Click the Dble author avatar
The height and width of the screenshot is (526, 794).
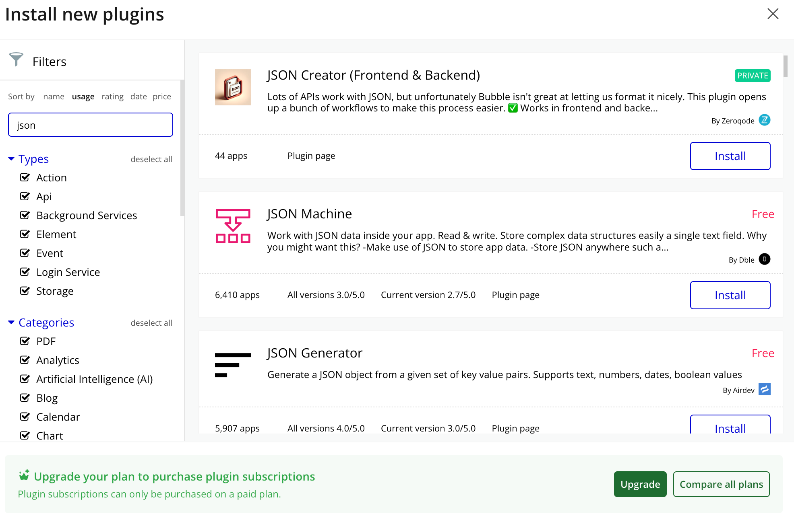click(764, 259)
